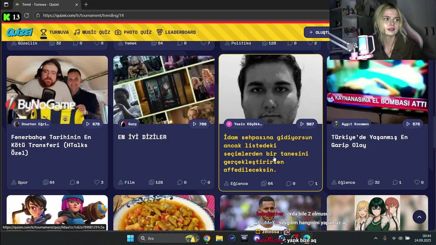Open author Sarp profile
This screenshot has width=436, height=245.
click(x=128, y=124)
